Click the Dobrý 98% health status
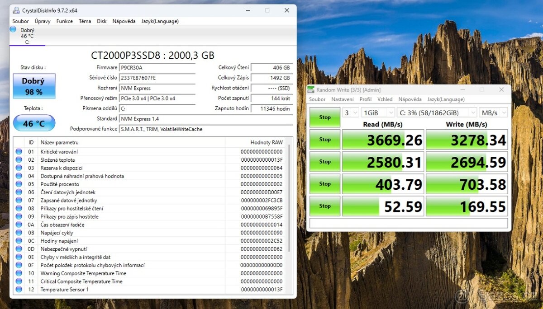543x309 pixels. (34, 86)
